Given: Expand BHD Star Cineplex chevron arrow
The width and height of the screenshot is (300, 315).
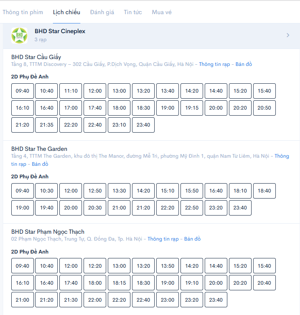Looking at the screenshot, I should click(x=288, y=35).
